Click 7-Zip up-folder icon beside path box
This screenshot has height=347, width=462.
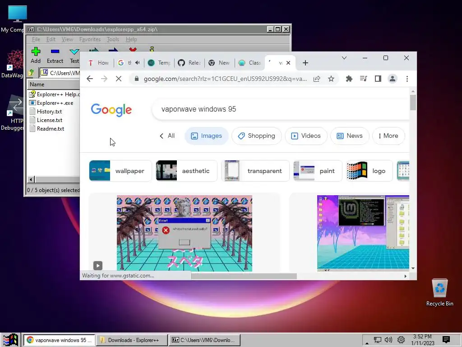tap(31, 73)
